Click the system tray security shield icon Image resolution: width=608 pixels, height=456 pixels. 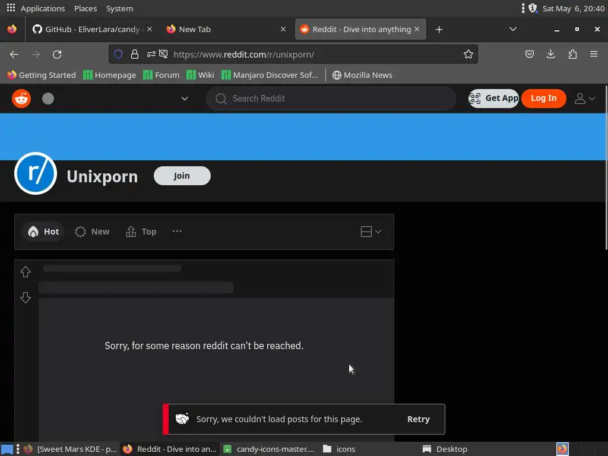[533, 8]
